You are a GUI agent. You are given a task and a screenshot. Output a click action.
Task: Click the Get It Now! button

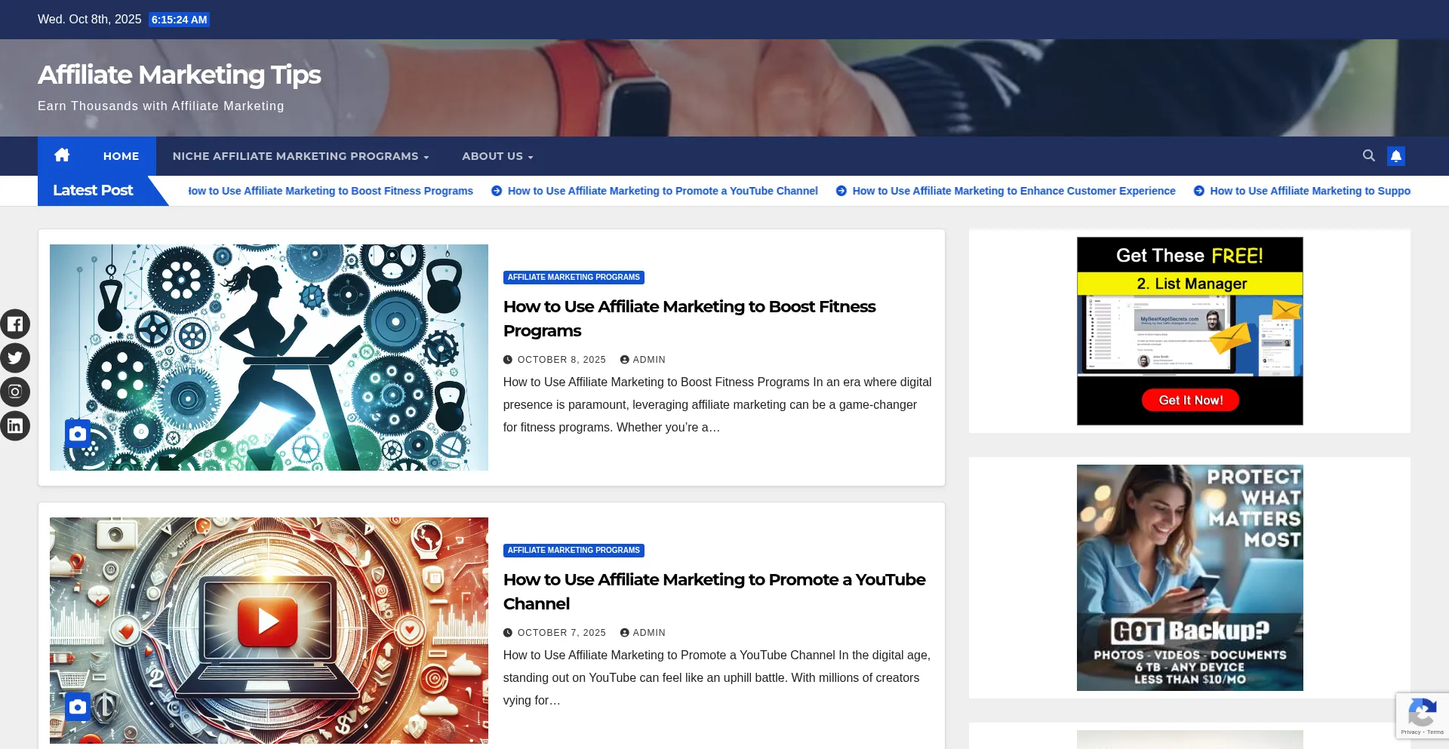1190,400
